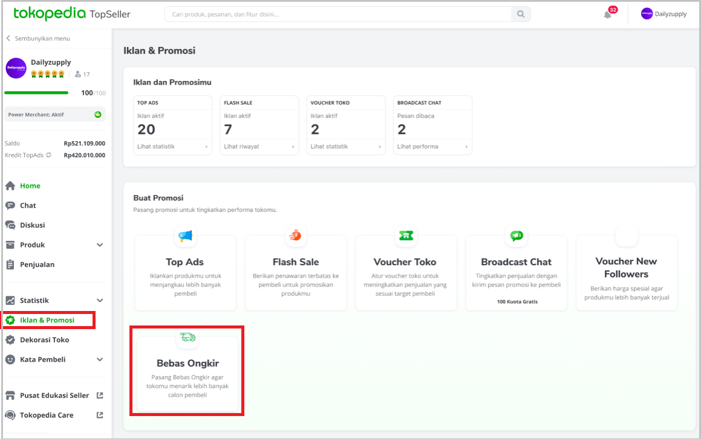This screenshot has height=439, width=701.
Task: Collapse sidebar with Sembunyikan menu
Action: 38,39
